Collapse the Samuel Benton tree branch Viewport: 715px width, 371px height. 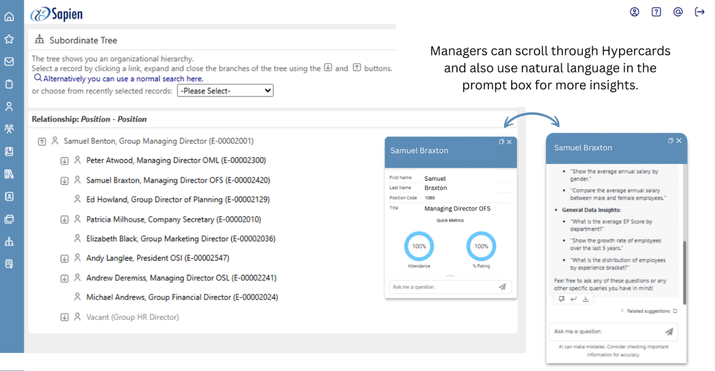pos(42,142)
